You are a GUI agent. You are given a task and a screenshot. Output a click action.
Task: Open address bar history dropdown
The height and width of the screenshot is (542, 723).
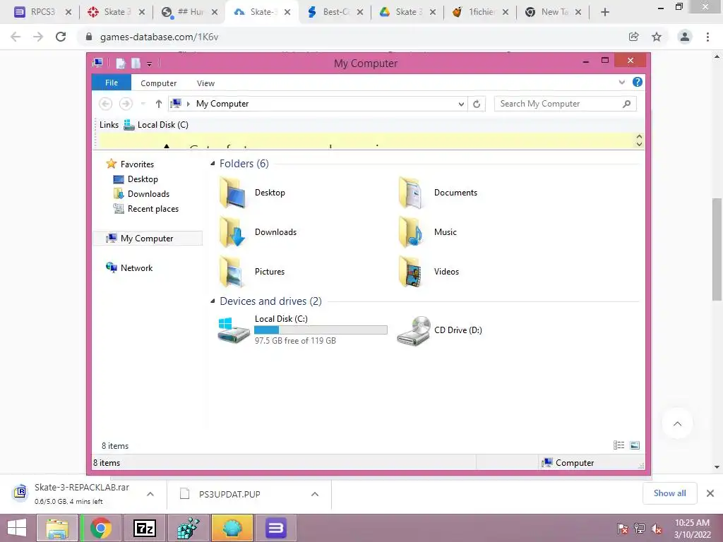(x=461, y=104)
